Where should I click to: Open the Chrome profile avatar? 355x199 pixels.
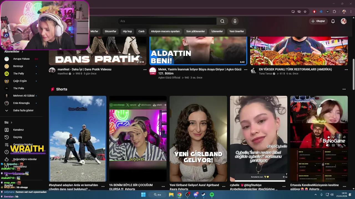344,12
